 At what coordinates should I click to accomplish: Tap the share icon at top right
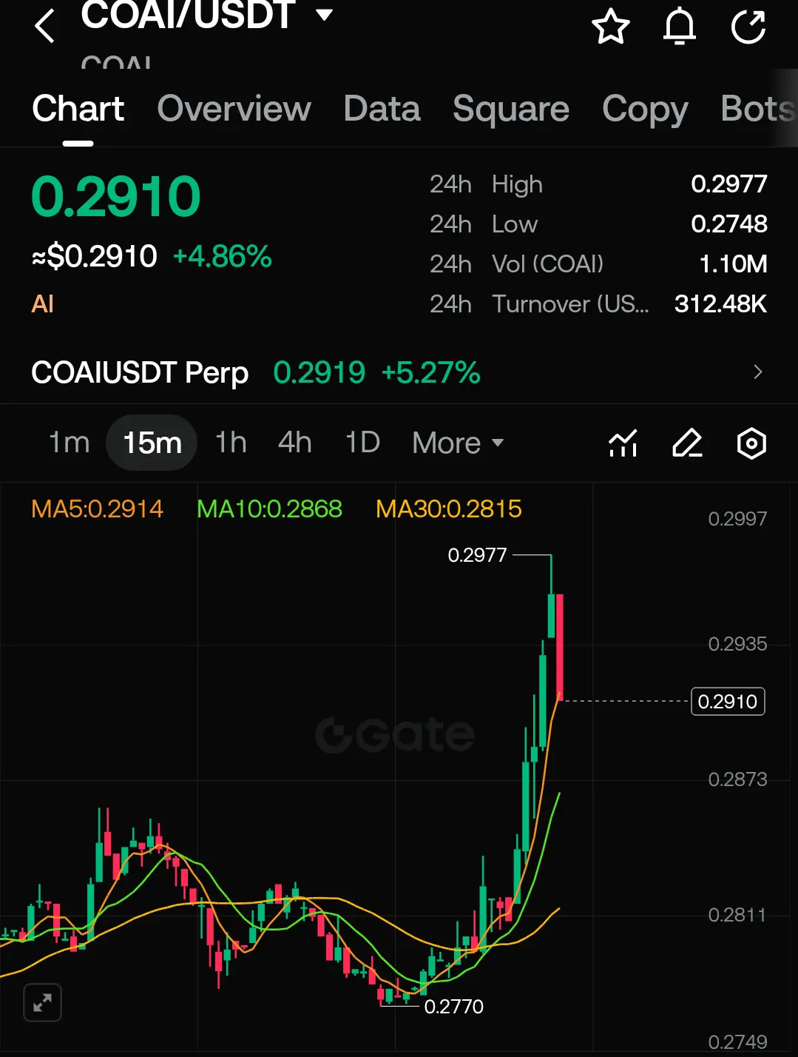[x=748, y=27]
